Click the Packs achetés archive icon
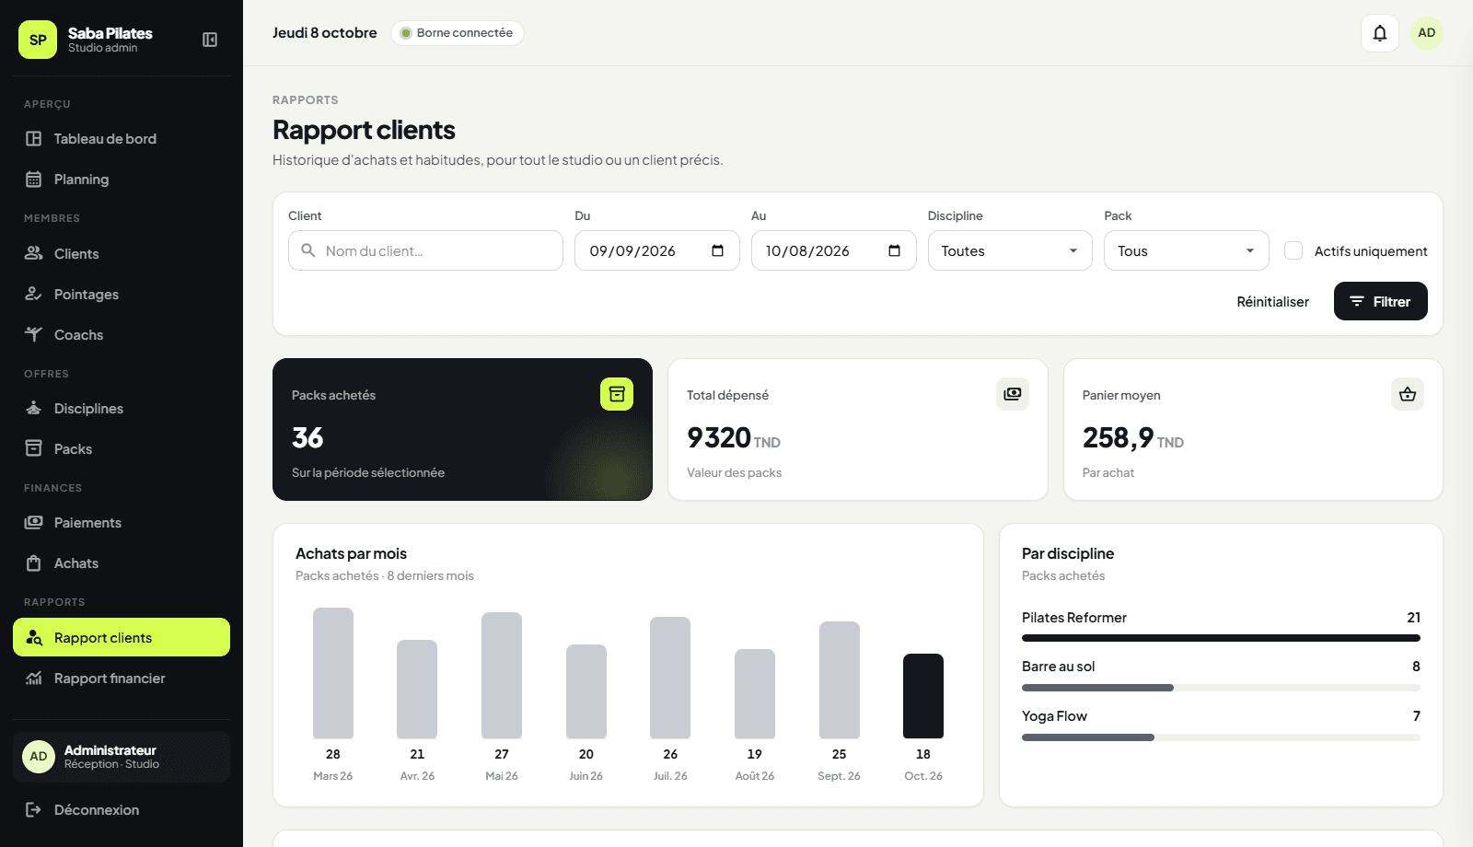The image size is (1473, 847). 617,394
